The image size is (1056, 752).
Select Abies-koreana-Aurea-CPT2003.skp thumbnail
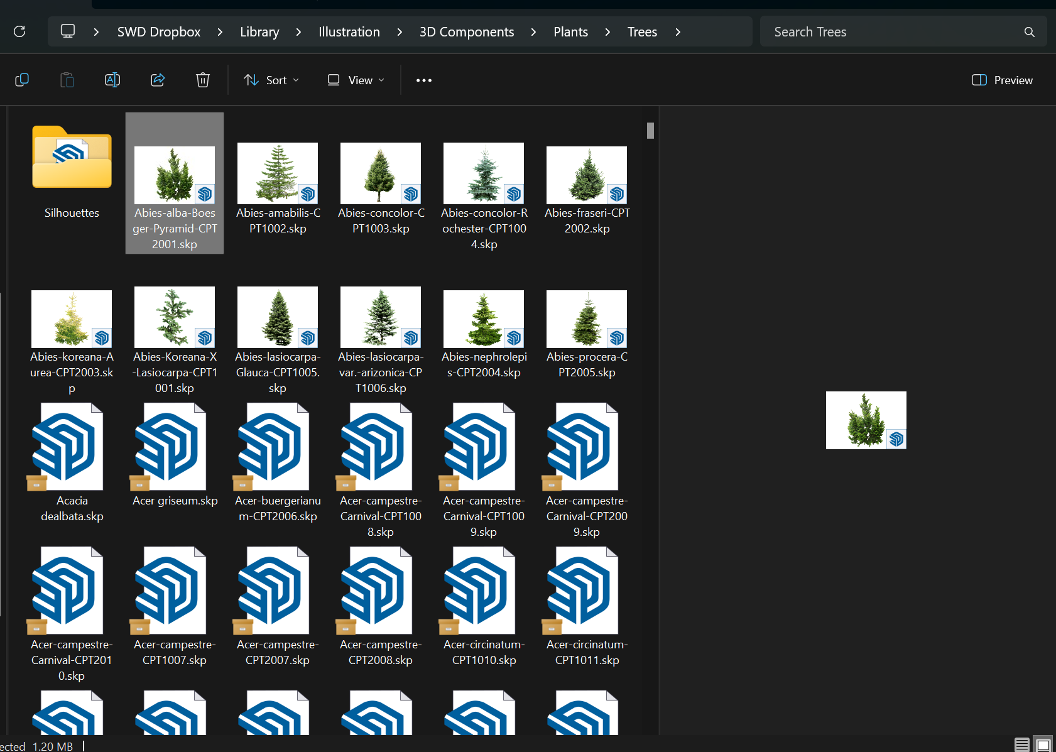click(72, 319)
